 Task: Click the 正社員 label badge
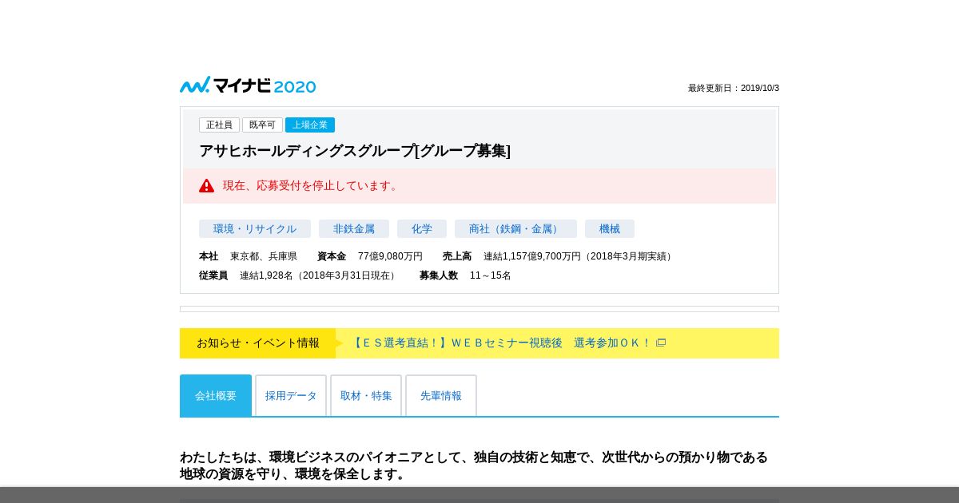pos(219,125)
